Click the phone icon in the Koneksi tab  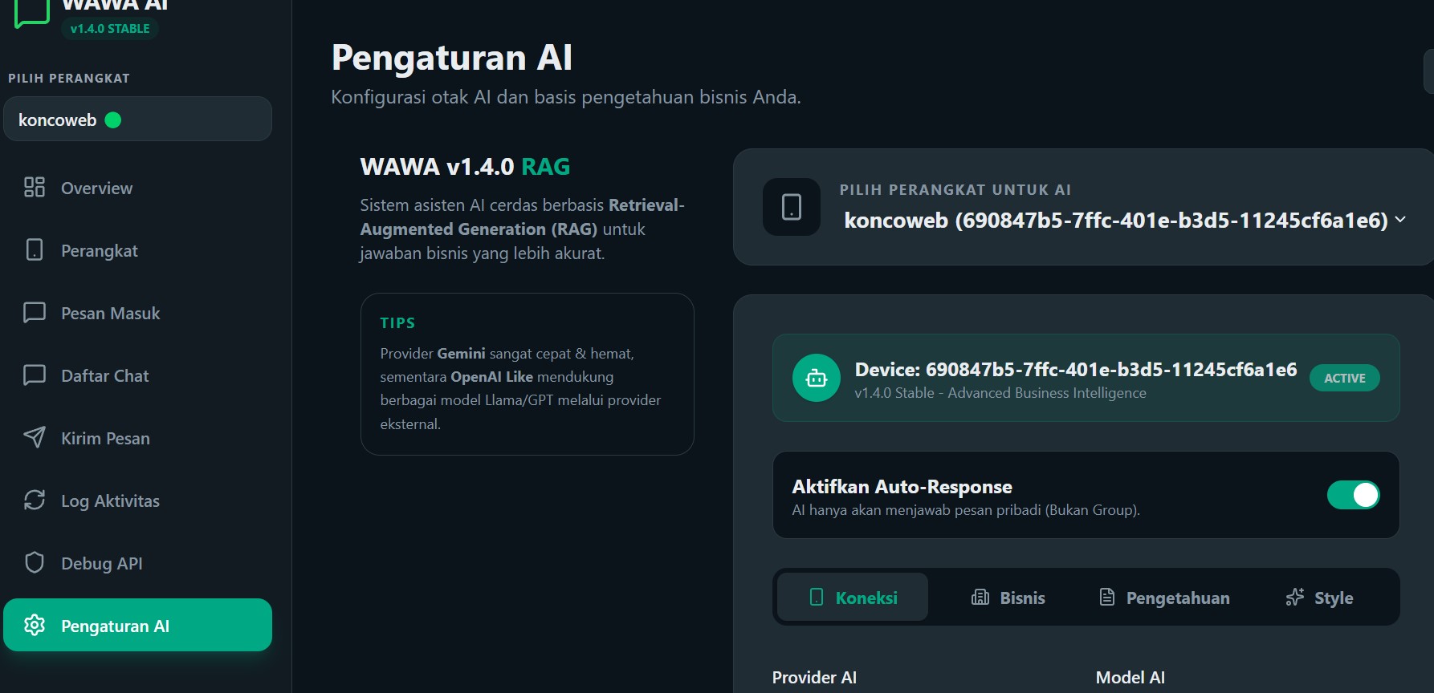point(817,597)
